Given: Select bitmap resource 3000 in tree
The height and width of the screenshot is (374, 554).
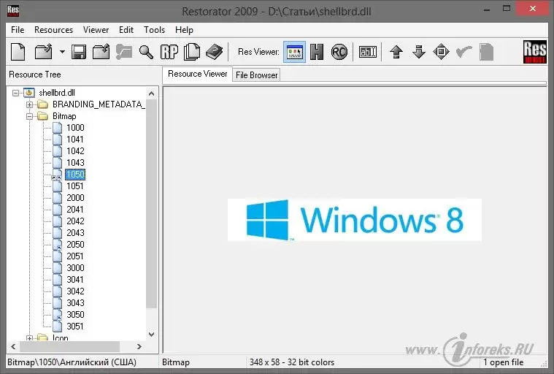Looking at the screenshot, I should click(x=75, y=268).
